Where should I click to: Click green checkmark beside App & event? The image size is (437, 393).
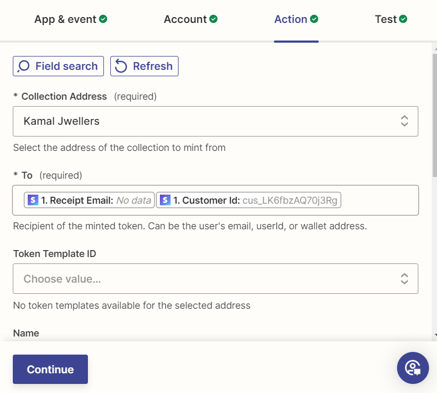(103, 19)
